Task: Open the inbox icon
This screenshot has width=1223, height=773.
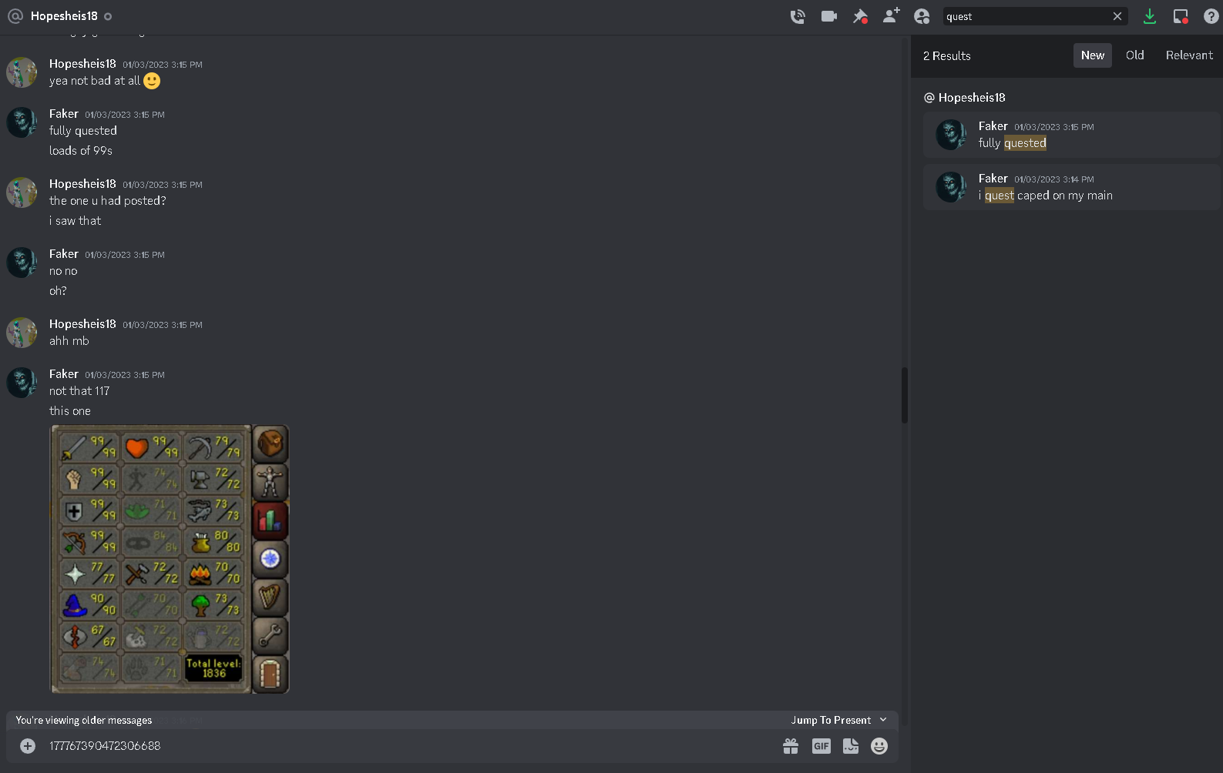Action: (x=1181, y=16)
